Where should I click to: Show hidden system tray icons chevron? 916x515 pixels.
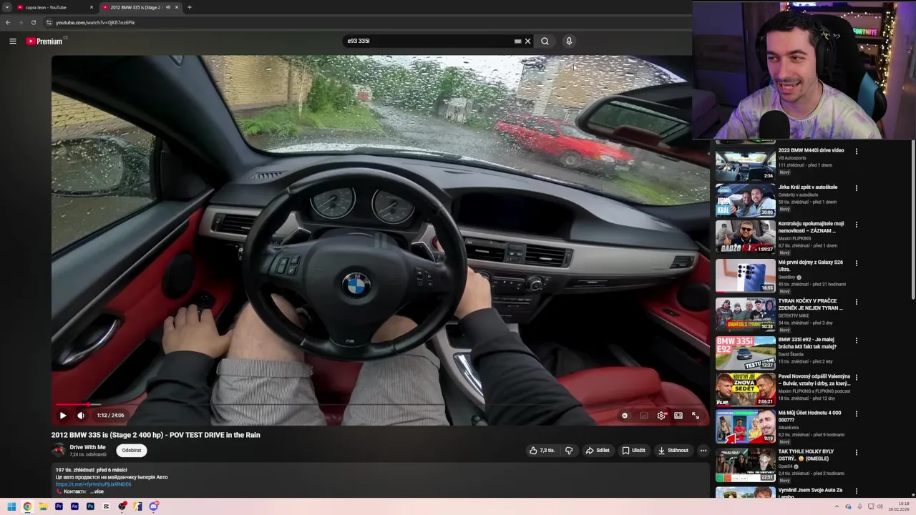837,506
